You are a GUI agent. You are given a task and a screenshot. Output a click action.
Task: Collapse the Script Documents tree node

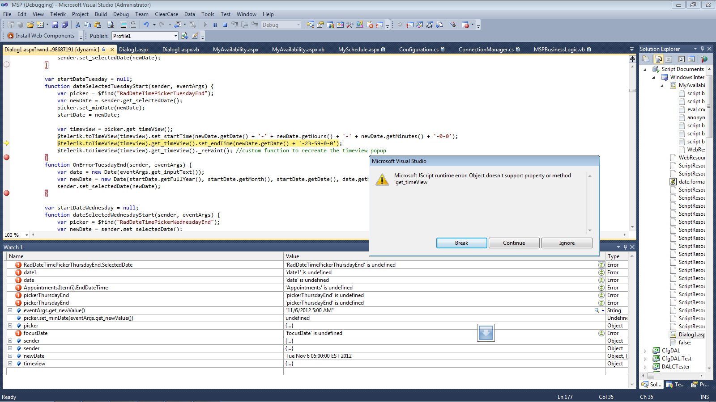point(645,70)
